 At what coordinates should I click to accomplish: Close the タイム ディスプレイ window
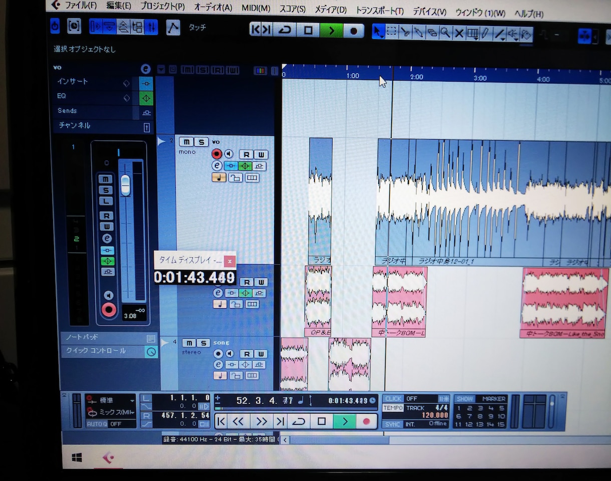229,261
